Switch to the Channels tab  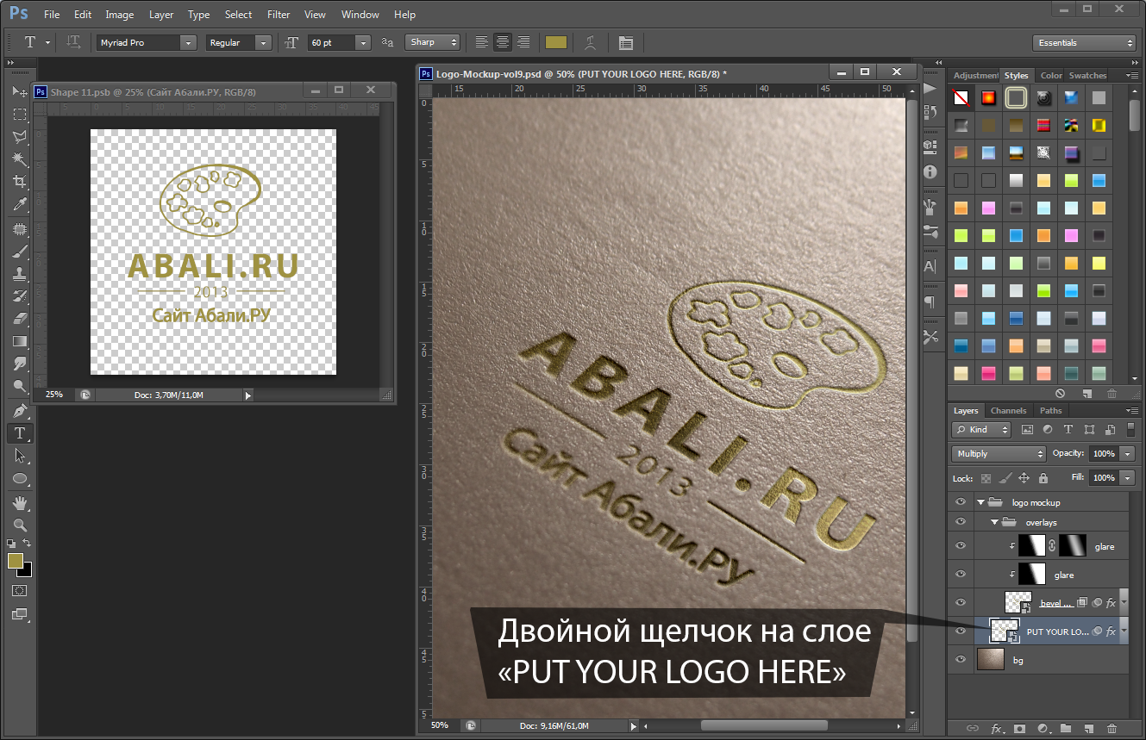click(x=1008, y=411)
